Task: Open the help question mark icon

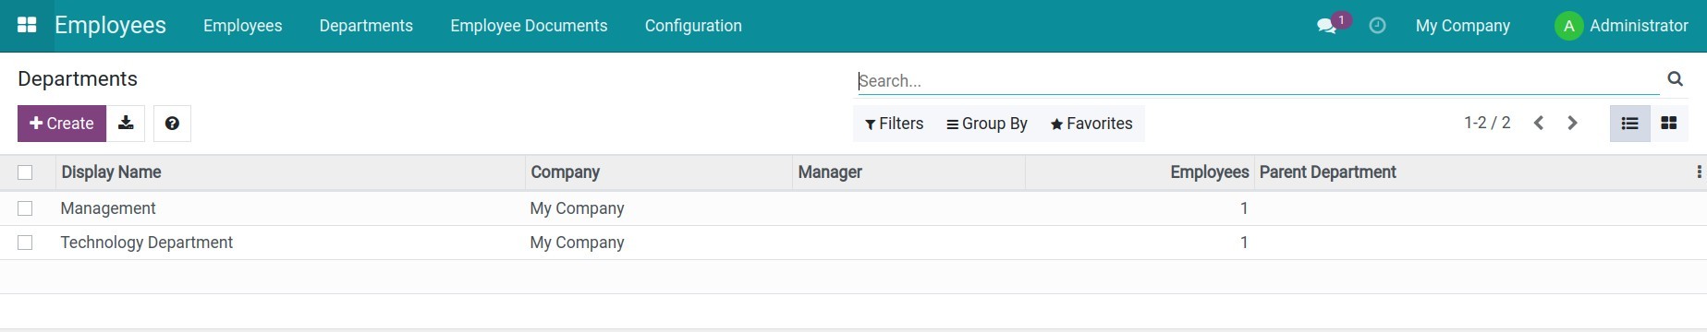Action: click(x=172, y=123)
